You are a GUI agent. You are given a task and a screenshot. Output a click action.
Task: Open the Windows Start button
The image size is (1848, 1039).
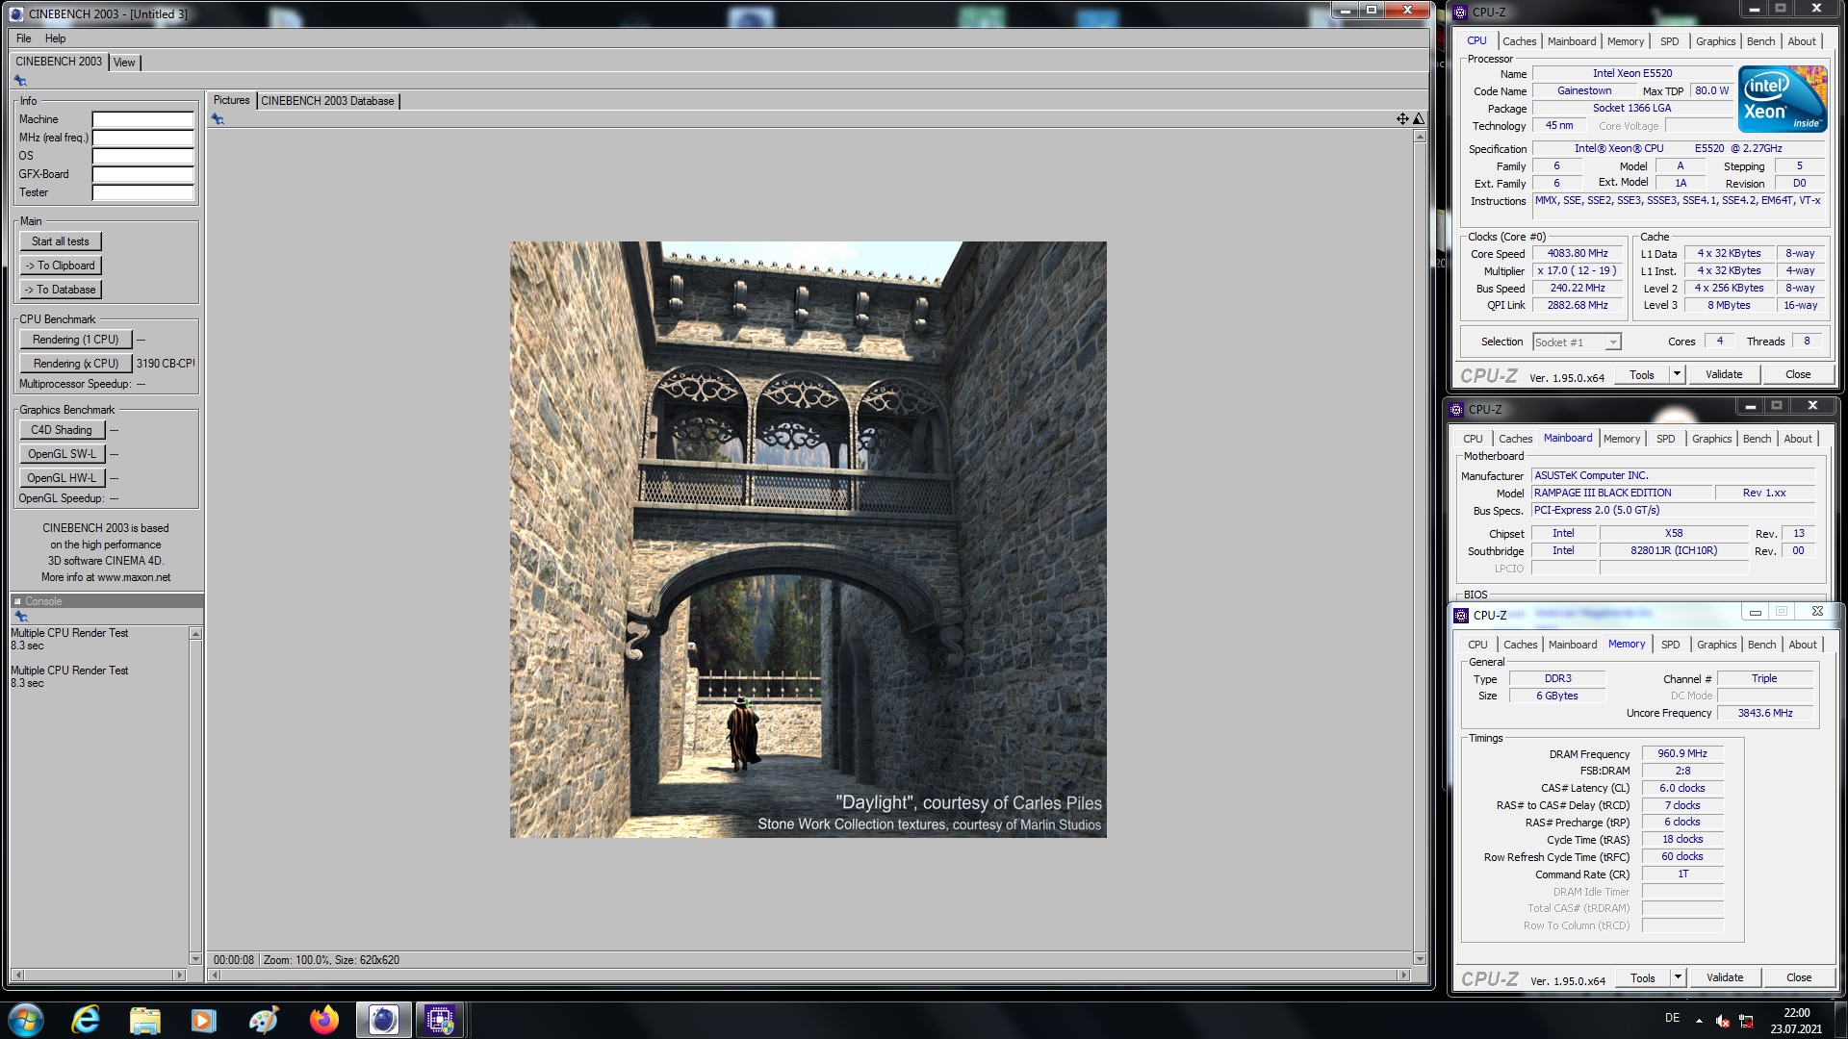(26, 1019)
